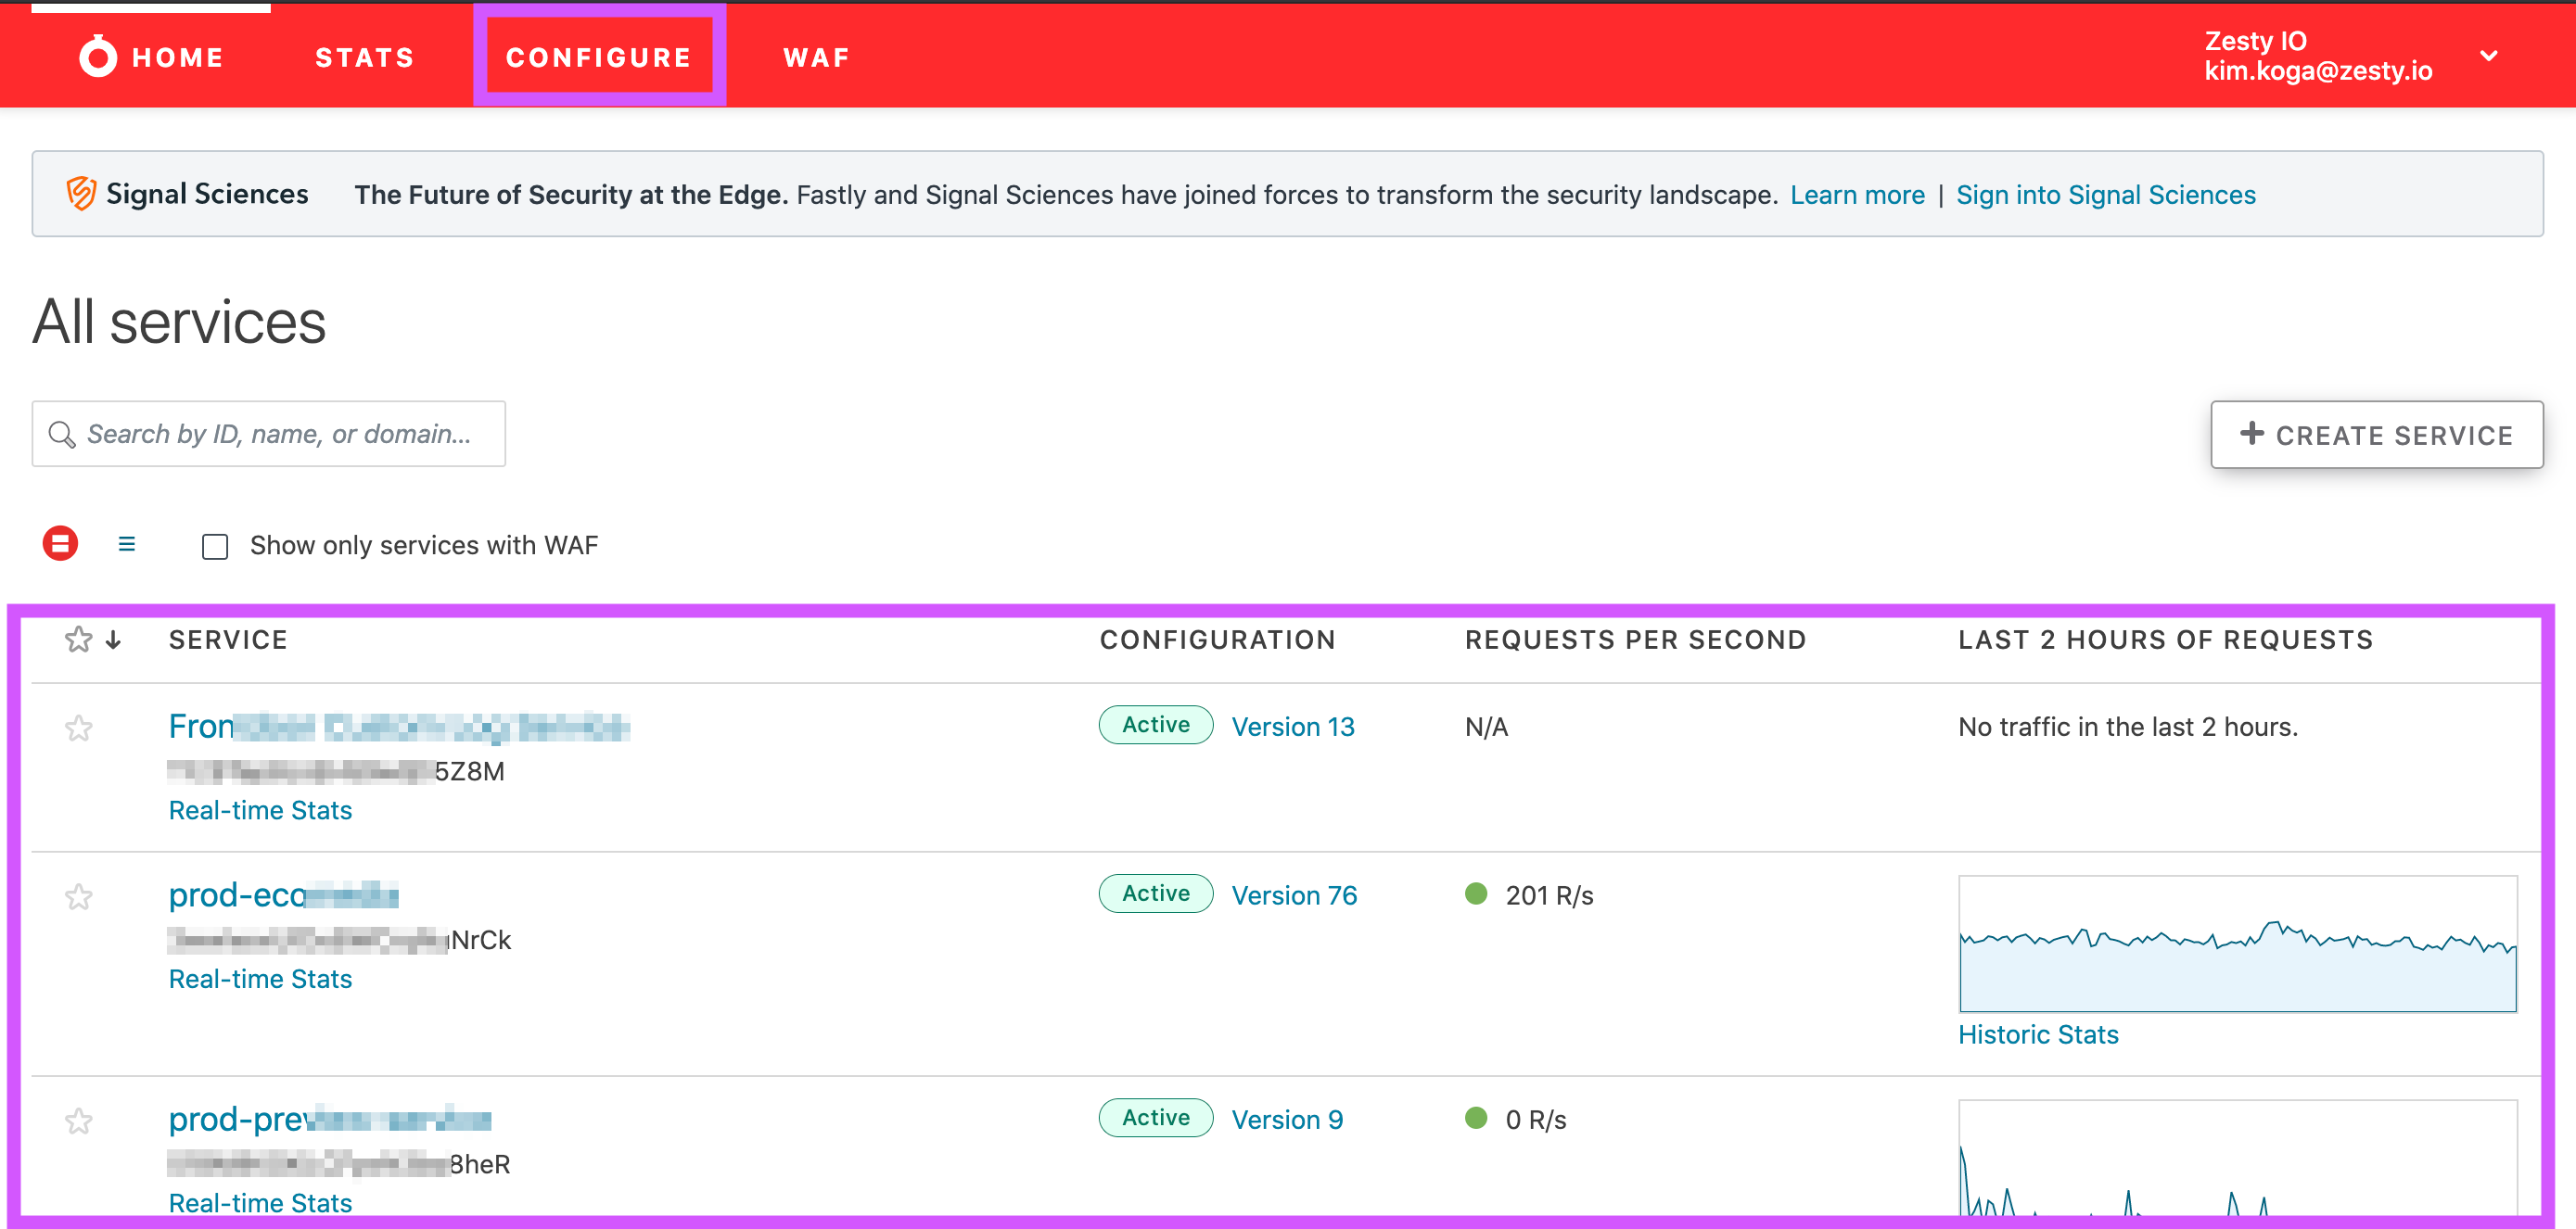
Task: Open the prod-prev service link
Action: point(329,1119)
